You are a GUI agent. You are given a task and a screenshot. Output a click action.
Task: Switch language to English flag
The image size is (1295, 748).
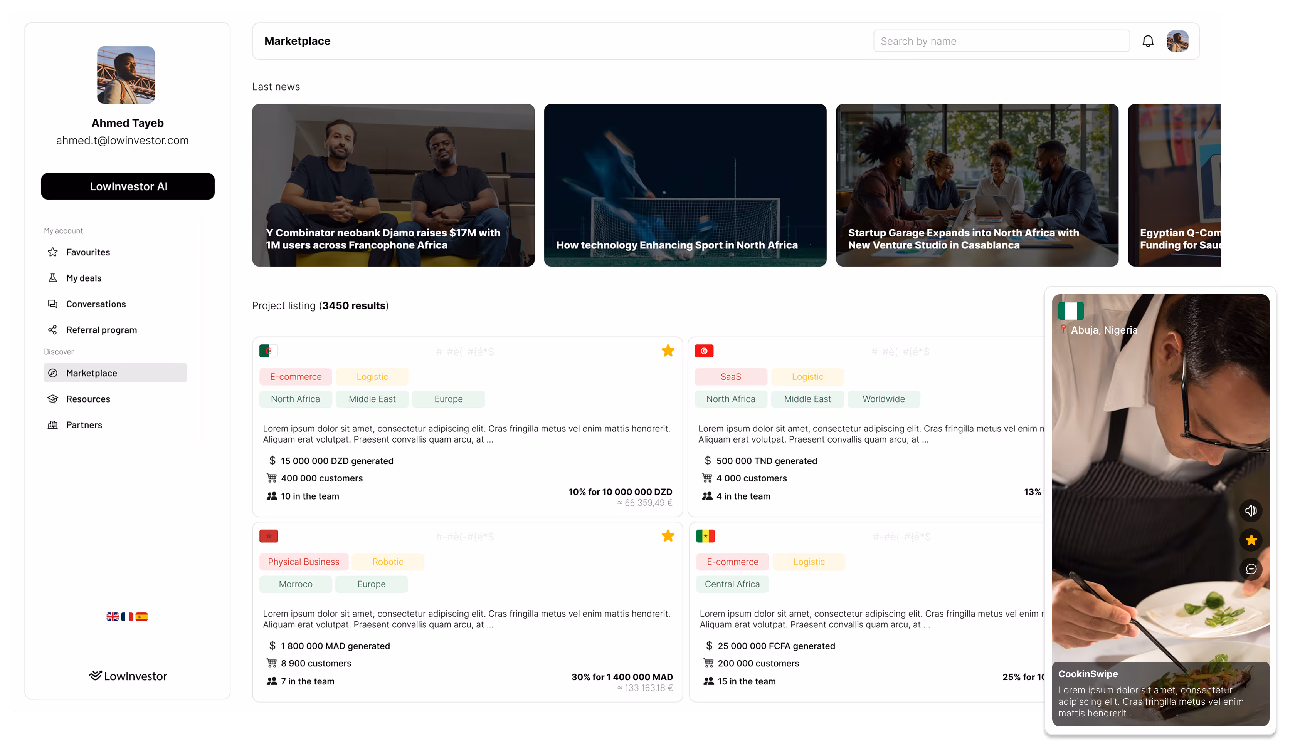coord(113,617)
